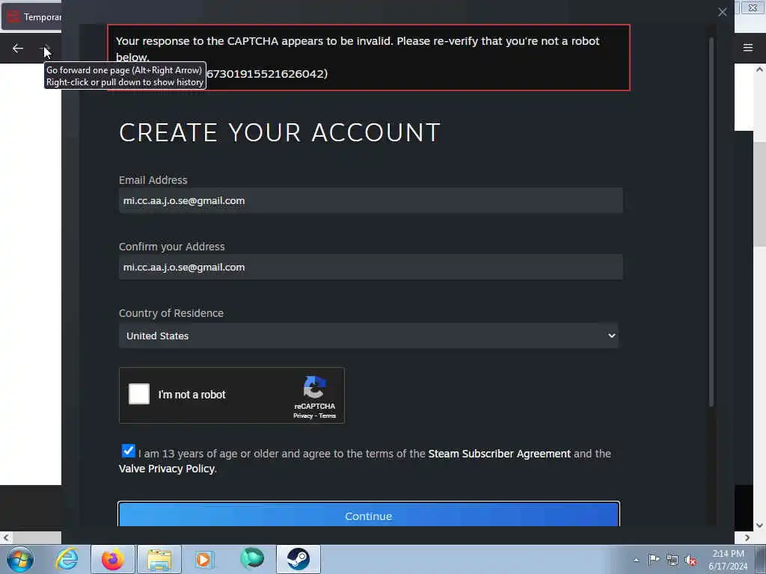Click the CREATE YOUR ACCOUNT heading
The height and width of the screenshot is (574, 766).
280,132
